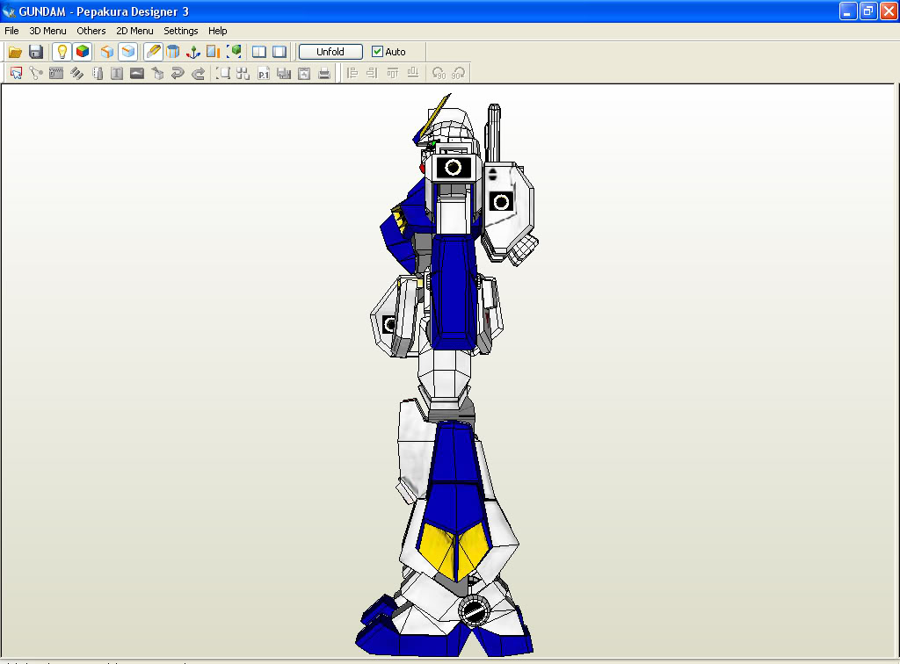900x664 pixels.
Task: Click the Unfold button
Action: (330, 52)
